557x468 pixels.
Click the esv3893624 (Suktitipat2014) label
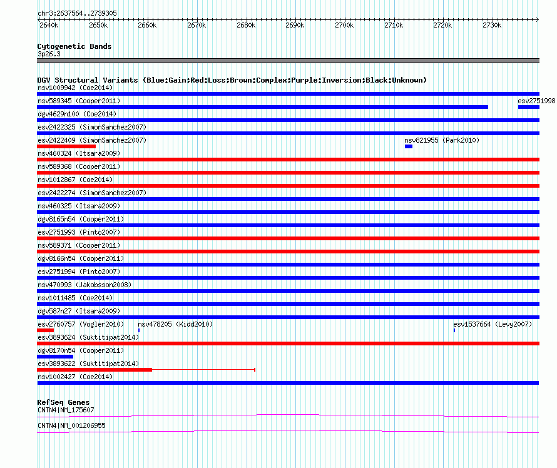[88, 337]
